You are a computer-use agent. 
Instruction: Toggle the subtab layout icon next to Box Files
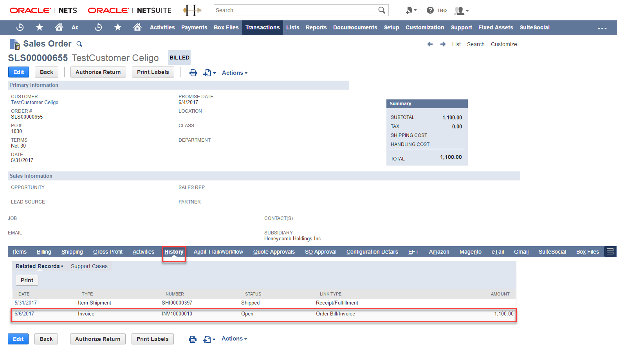click(610, 252)
